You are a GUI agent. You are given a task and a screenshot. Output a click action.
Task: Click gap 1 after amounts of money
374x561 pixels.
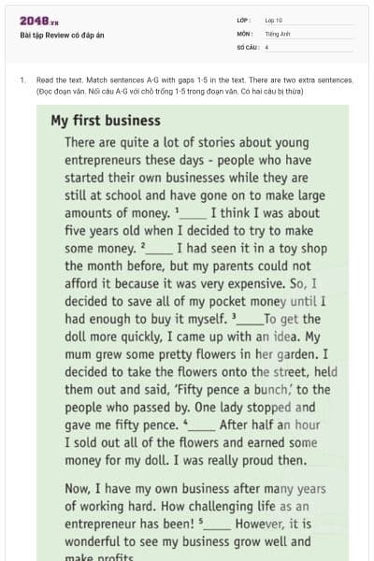(193, 213)
